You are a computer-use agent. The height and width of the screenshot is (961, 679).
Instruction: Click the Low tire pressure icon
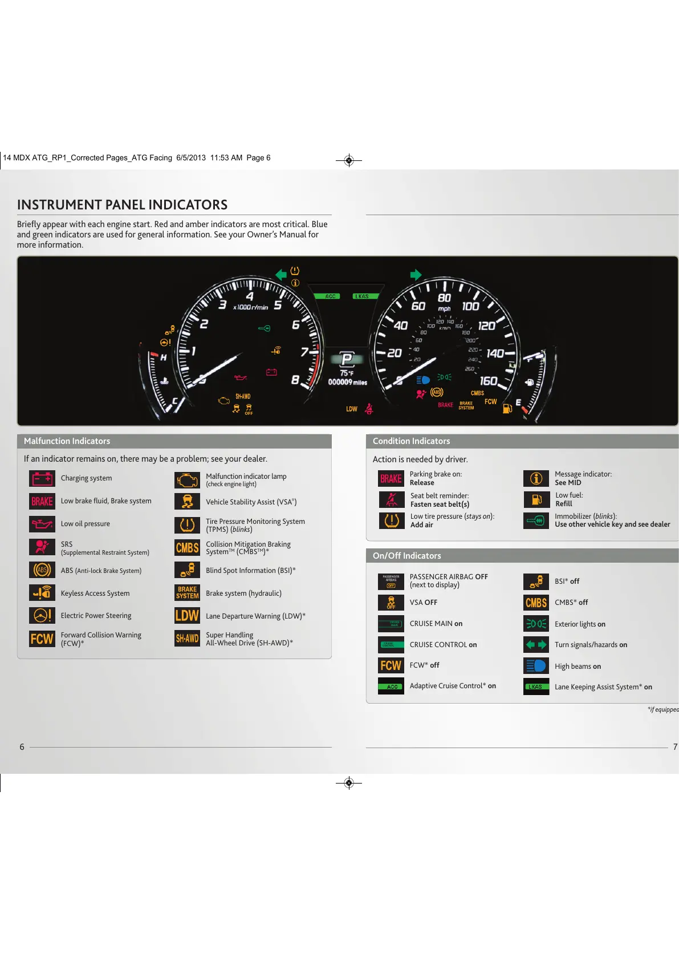(x=391, y=520)
